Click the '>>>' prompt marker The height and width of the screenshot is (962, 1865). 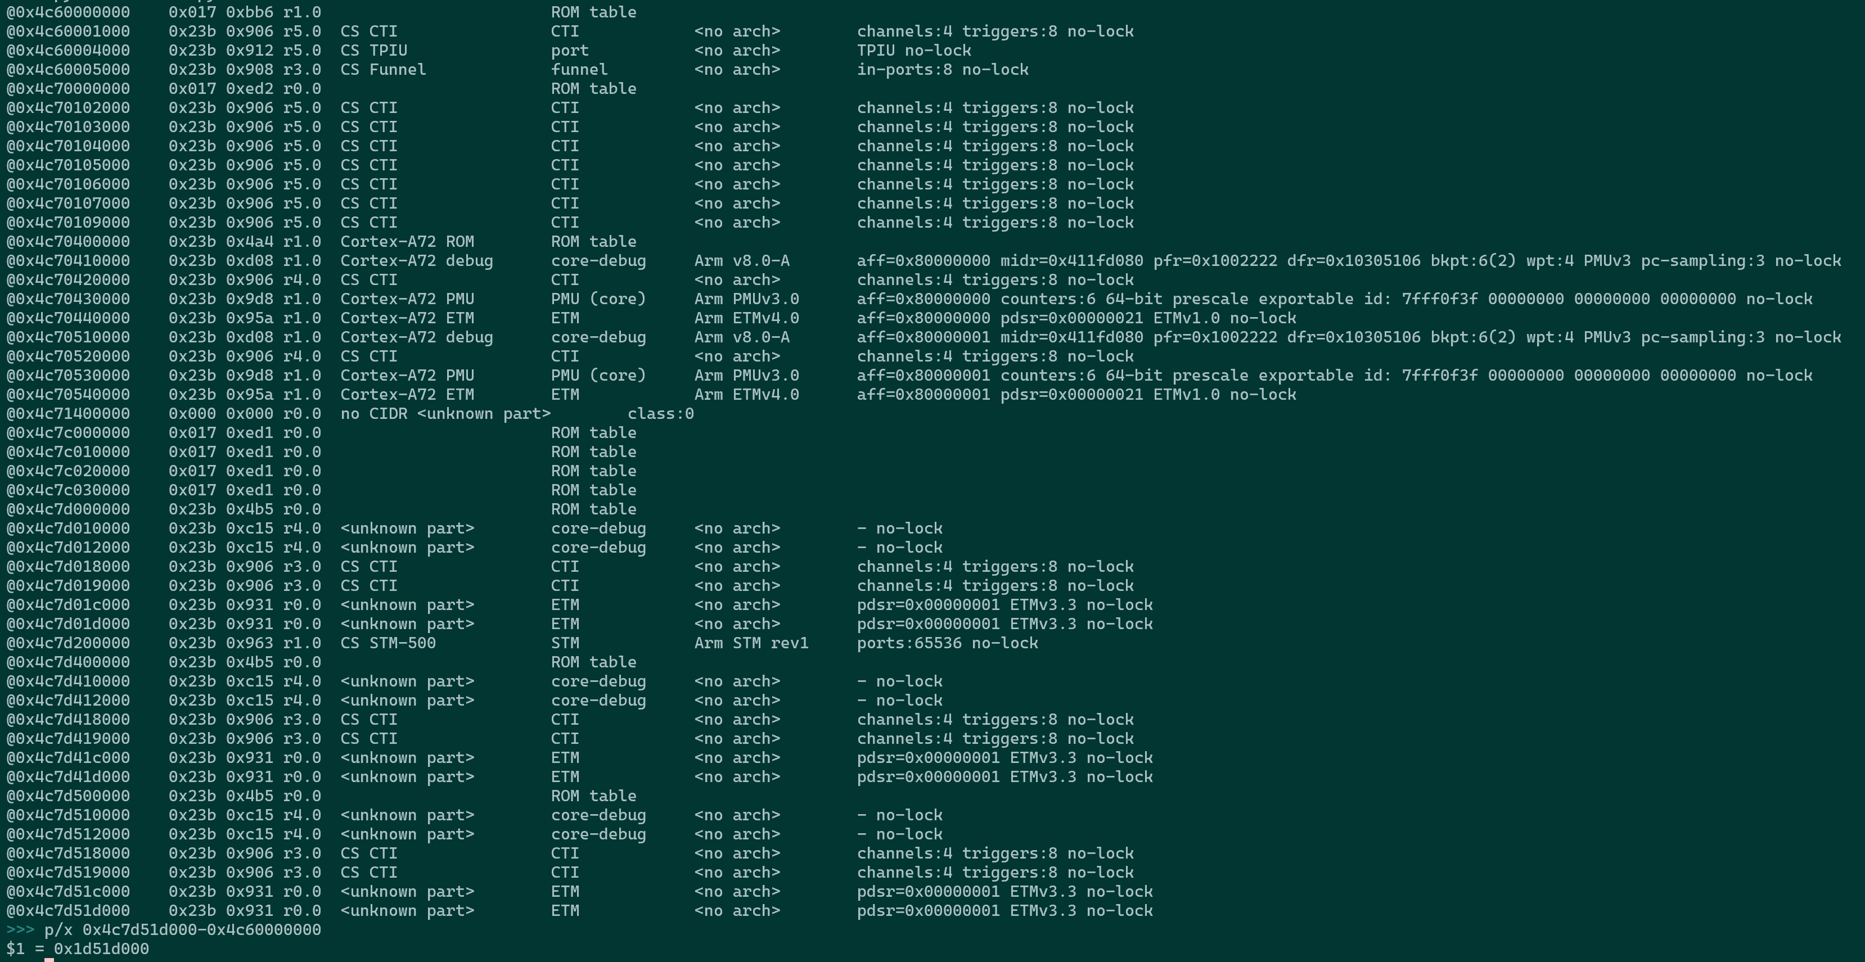click(20, 929)
